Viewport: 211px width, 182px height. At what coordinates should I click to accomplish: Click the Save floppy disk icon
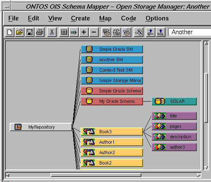30,32
